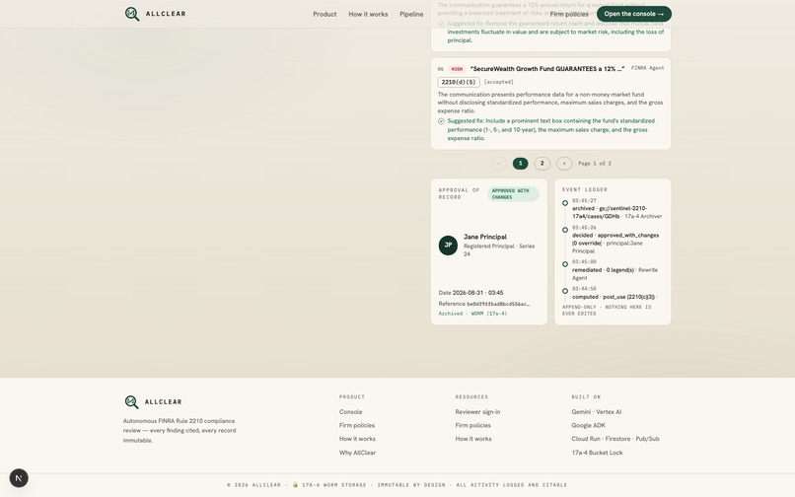Click 17a-4 Bucket Lock footer entry
Screen dimensions: 795x497
597,453
